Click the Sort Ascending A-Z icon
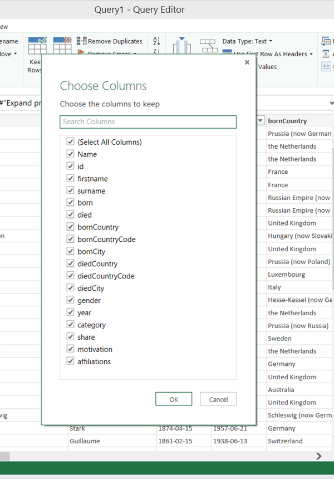Image resolution: width=334 pixels, height=479 pixels. (156, 41)
